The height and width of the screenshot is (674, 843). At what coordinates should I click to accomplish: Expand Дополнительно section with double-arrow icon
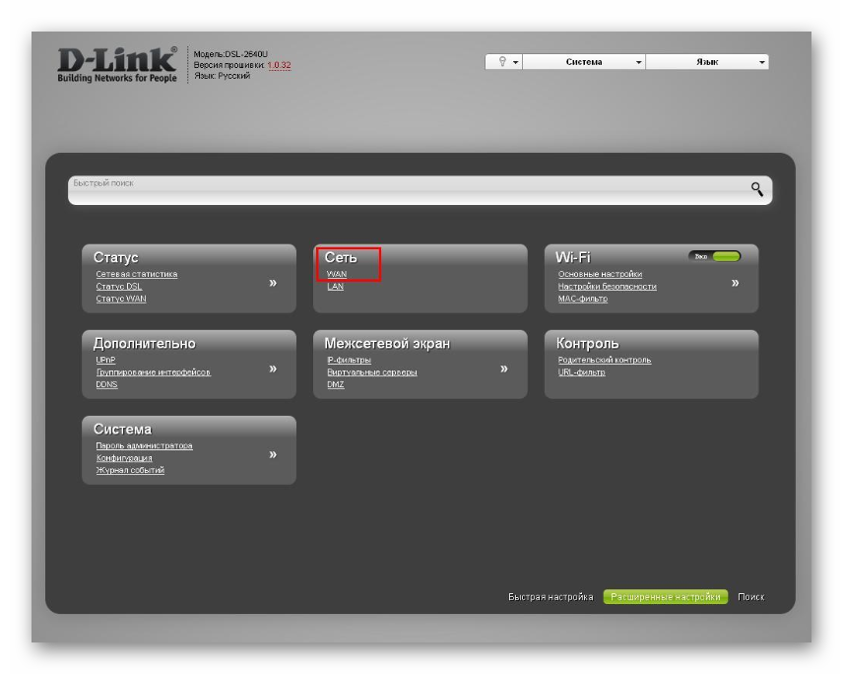tap(273, 369)
